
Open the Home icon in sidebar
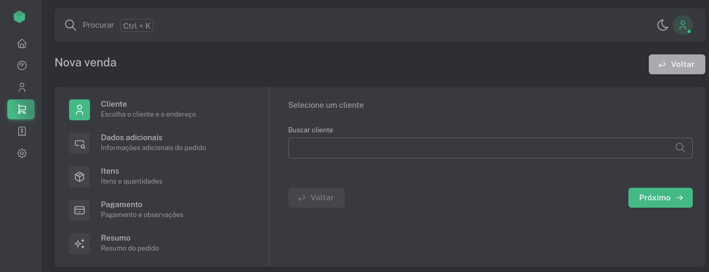(x=21, y=43)
